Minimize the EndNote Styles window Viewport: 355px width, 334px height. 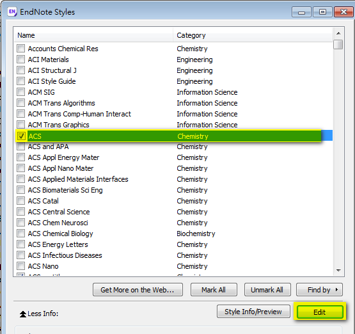[301, 12]
